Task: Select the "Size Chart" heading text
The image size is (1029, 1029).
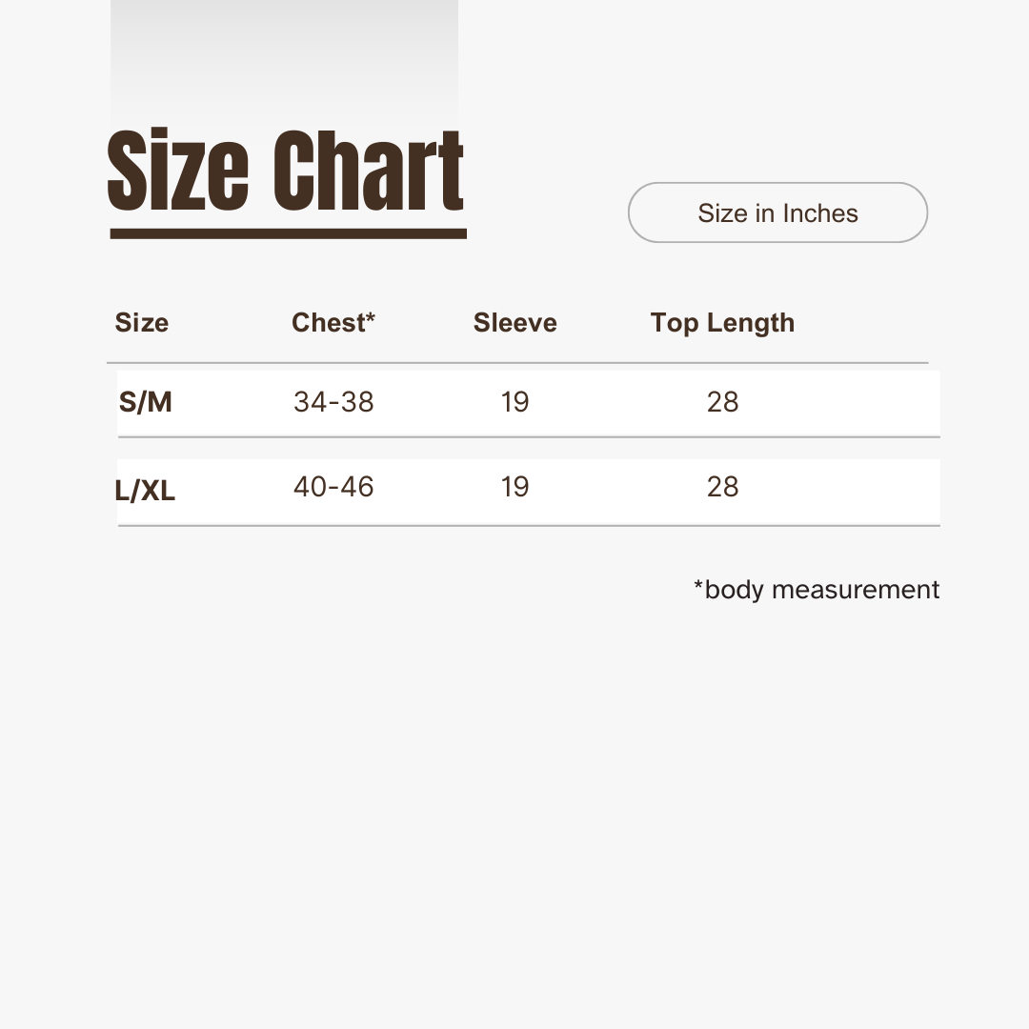Action: 286,171
